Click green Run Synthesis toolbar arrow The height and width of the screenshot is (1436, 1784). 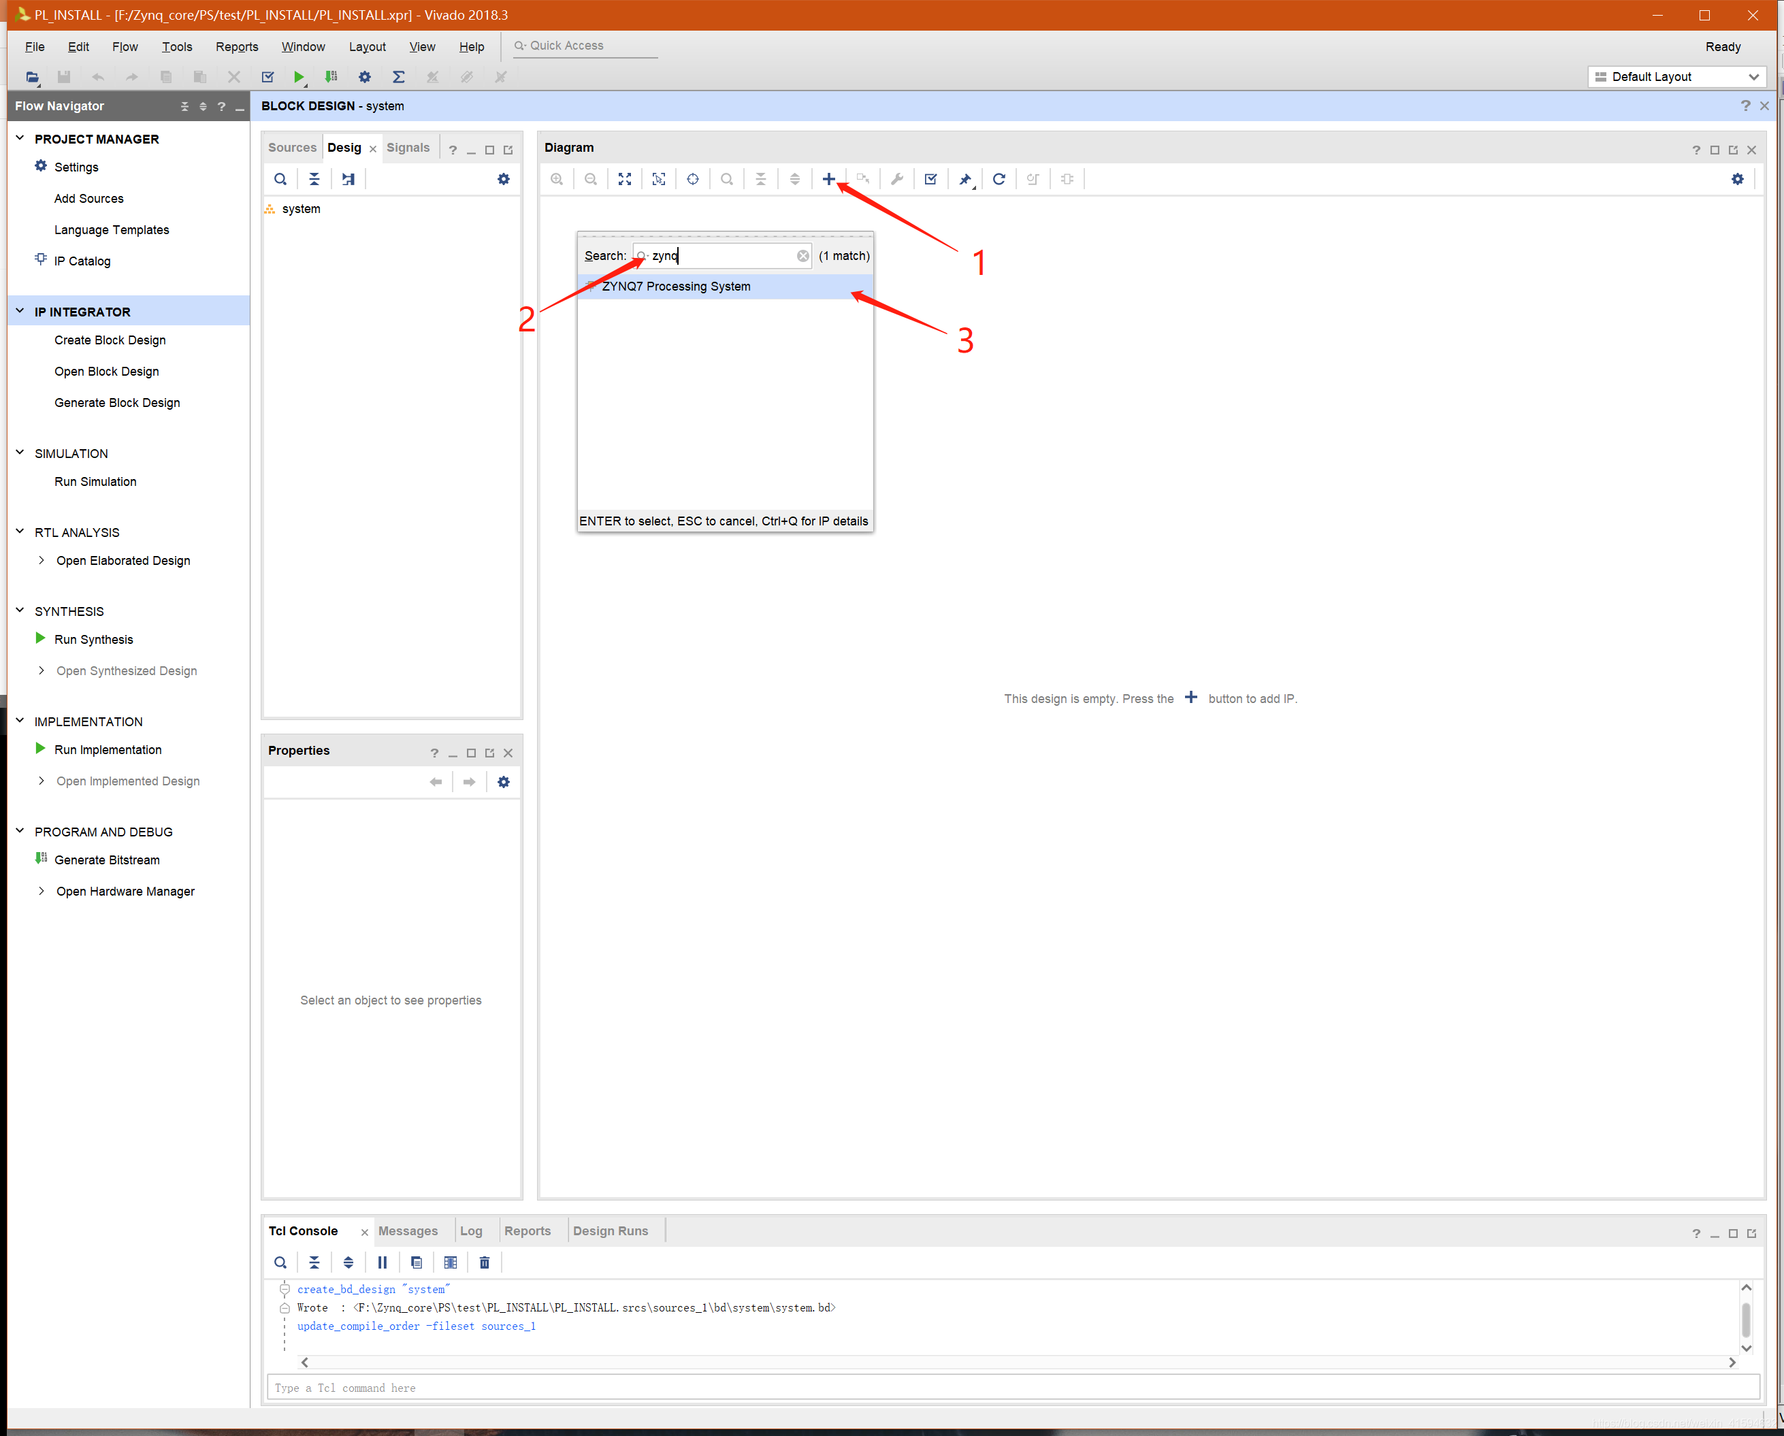(299, 77)
